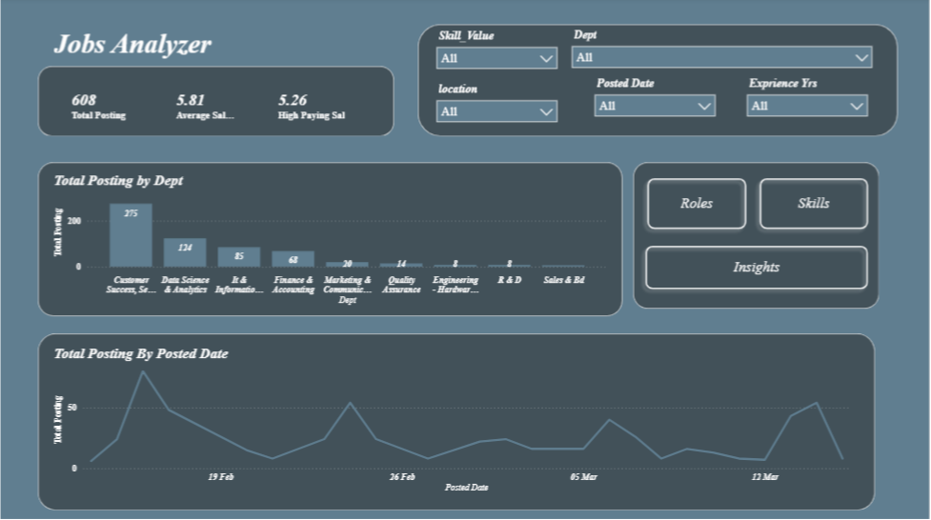Image resolution: width=931 pixels, height=520 pixels.
Task: Select the Customer Success bar showing 275
Action: pyautogui.click(x=131, y=235)
